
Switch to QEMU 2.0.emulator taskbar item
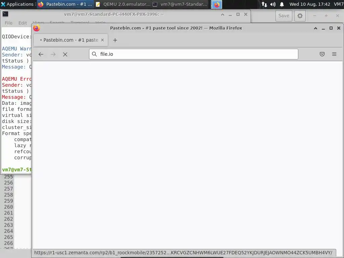tap(123, 4)
